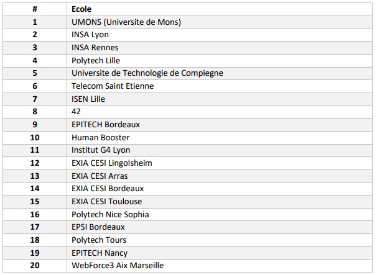
Task: Click EPITECH Nancy in the table
Action: pos(100,253)
